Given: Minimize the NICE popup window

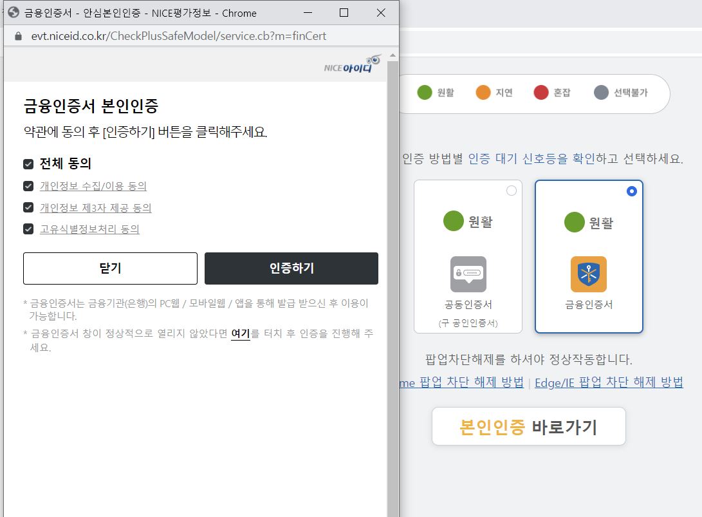Looking at the screenshot, I should coord(308,12).
